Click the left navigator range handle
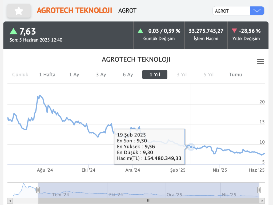Screen dimensions: 273x205 [x=38, y=190]
